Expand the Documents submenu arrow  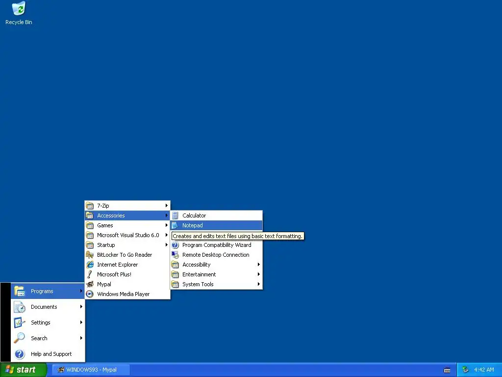coord(81,307)
